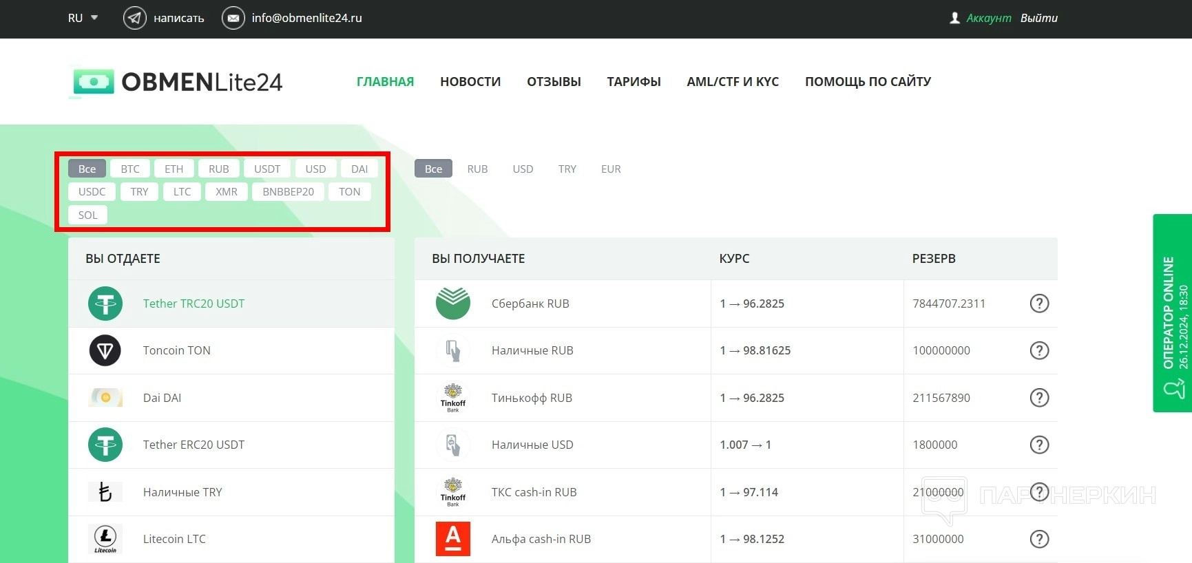The image size is (1192, 563).
Task: Choose the Наличные USD cash icon
Action: coord(453,445)
